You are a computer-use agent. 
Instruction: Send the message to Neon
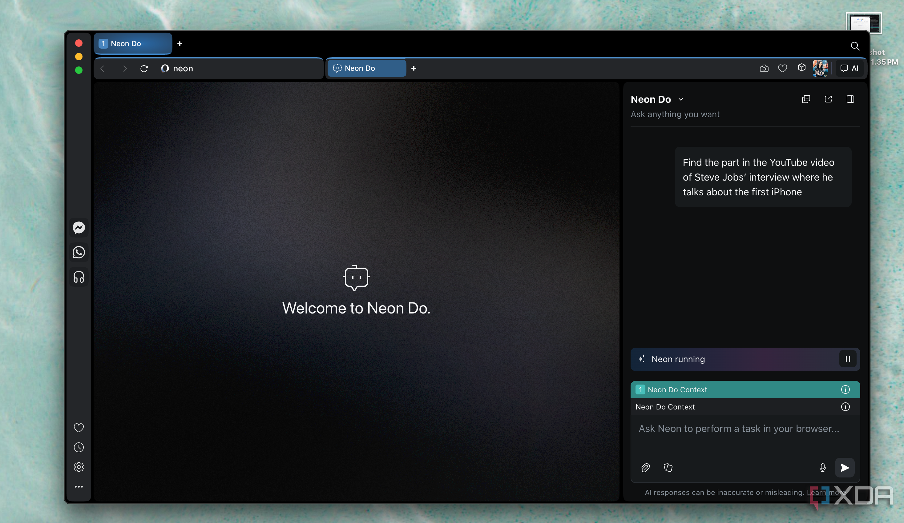click(x=845, y=467)
